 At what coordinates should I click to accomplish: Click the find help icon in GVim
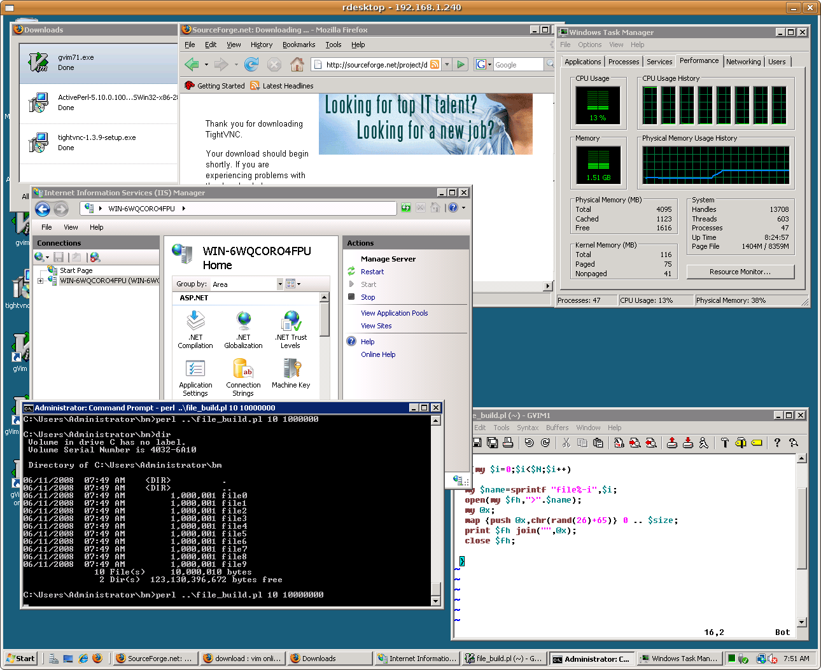[793, 443]
